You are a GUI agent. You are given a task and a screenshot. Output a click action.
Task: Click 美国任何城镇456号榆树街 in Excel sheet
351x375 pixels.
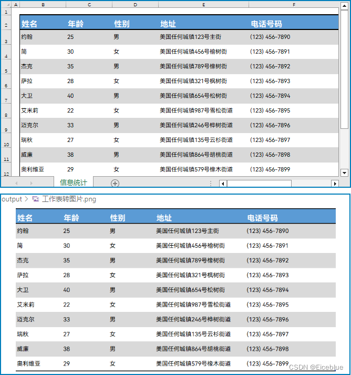coord(193,52)
